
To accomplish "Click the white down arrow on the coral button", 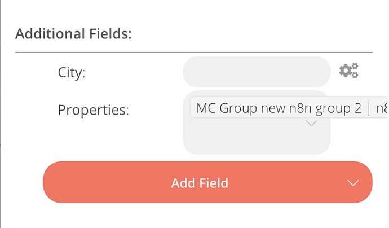I will click(353, 183).
